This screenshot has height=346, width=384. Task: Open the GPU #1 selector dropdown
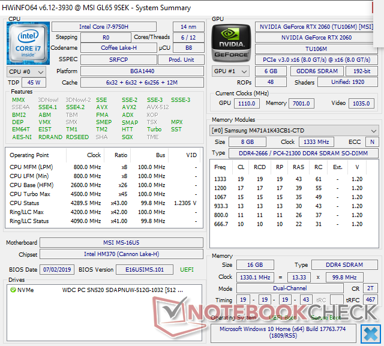230,71
